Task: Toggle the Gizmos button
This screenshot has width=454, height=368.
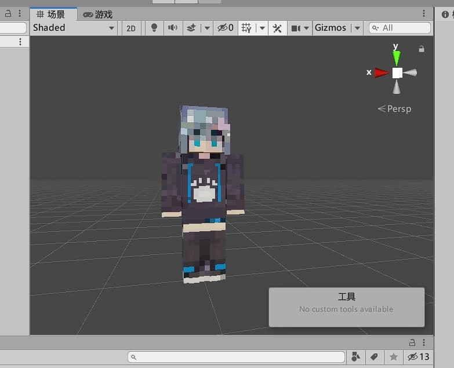Action: (x=330, y=28)
